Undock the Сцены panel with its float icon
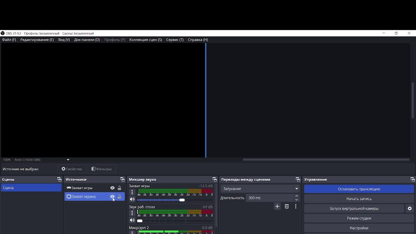This screenshot has height=234, width=416. click(59, 179)
